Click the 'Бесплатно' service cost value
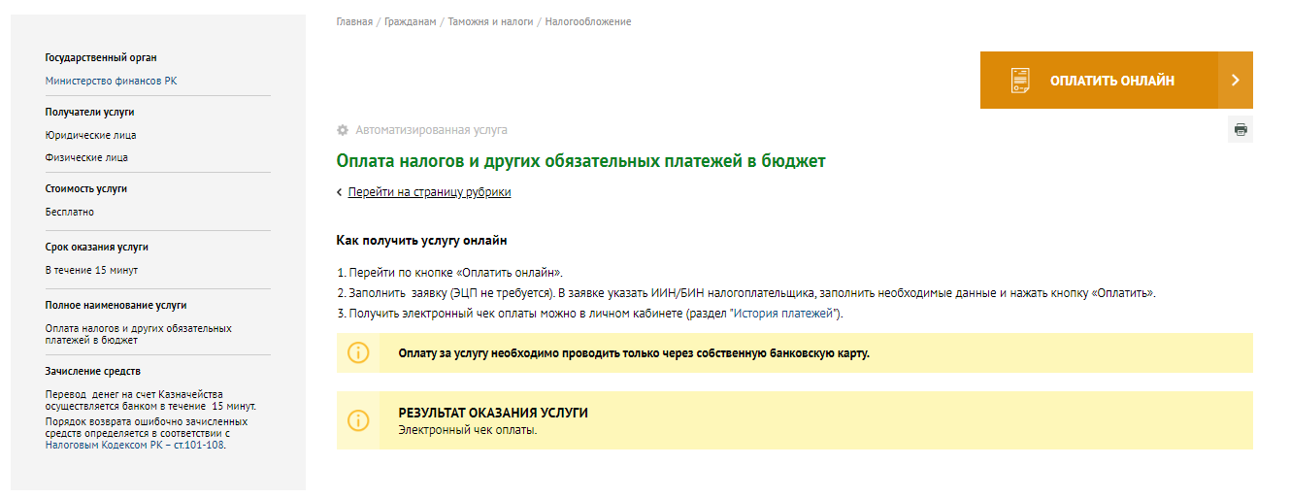This screenshot has height=499, width=1290. (70, 212)
